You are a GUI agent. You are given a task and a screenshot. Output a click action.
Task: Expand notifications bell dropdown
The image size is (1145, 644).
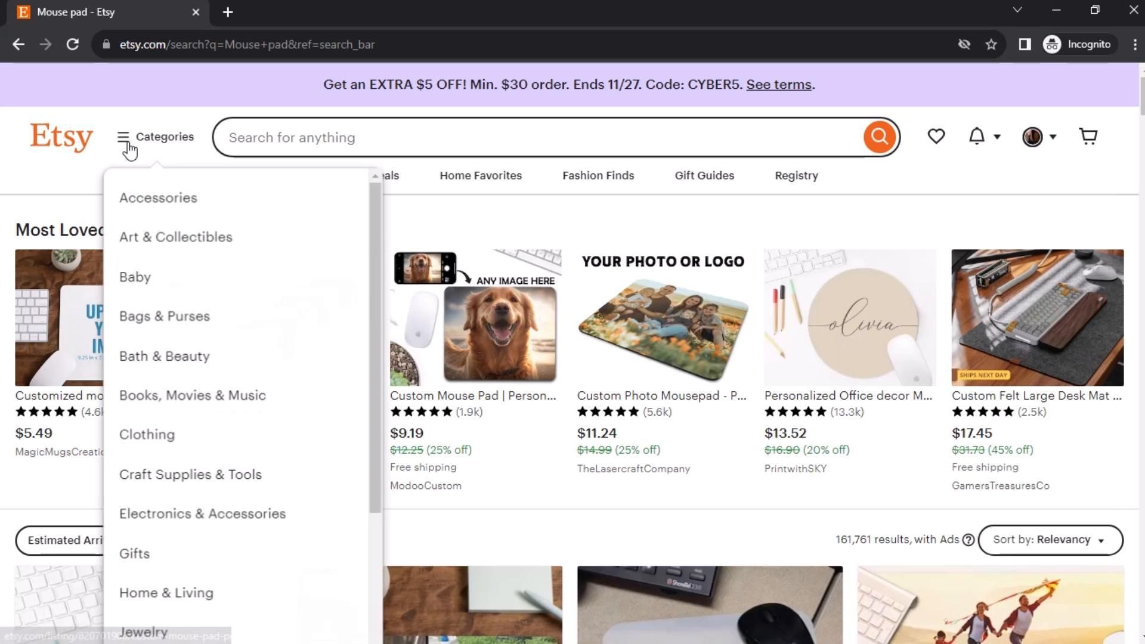click(983, 137)
